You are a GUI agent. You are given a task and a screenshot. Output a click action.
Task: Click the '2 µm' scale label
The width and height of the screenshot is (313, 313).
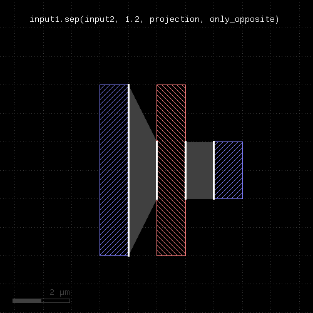pyautogui.click(x=59, y=292)
